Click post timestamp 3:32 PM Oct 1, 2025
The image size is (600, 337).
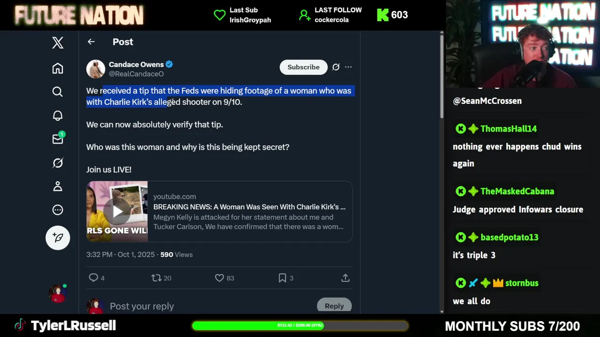120,255
